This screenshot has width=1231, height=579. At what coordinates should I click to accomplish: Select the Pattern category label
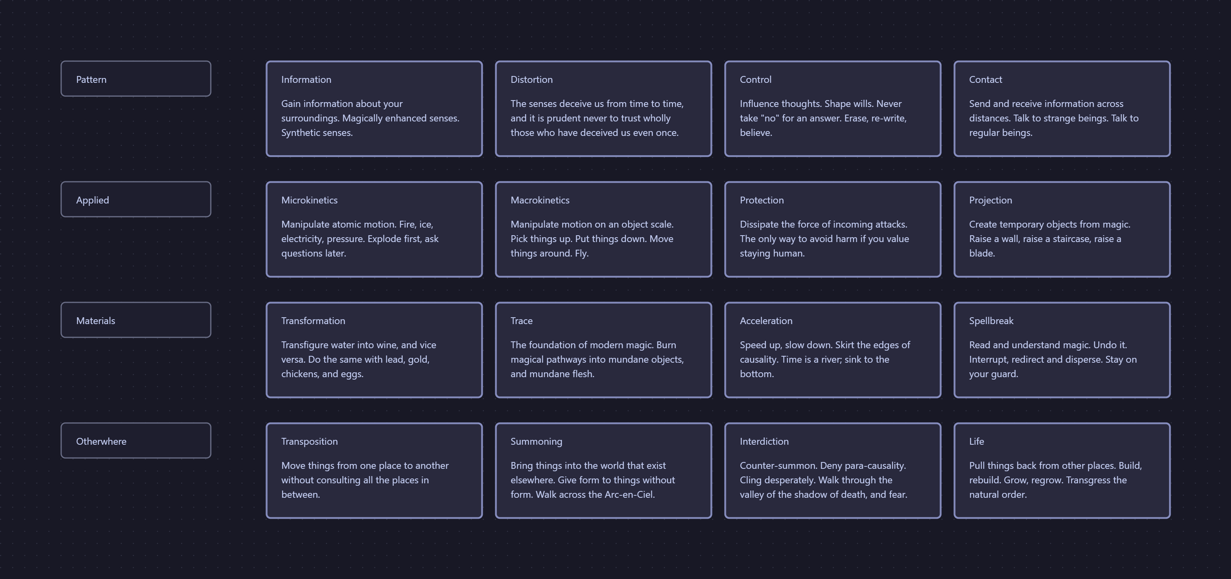(x=136, y=79)
